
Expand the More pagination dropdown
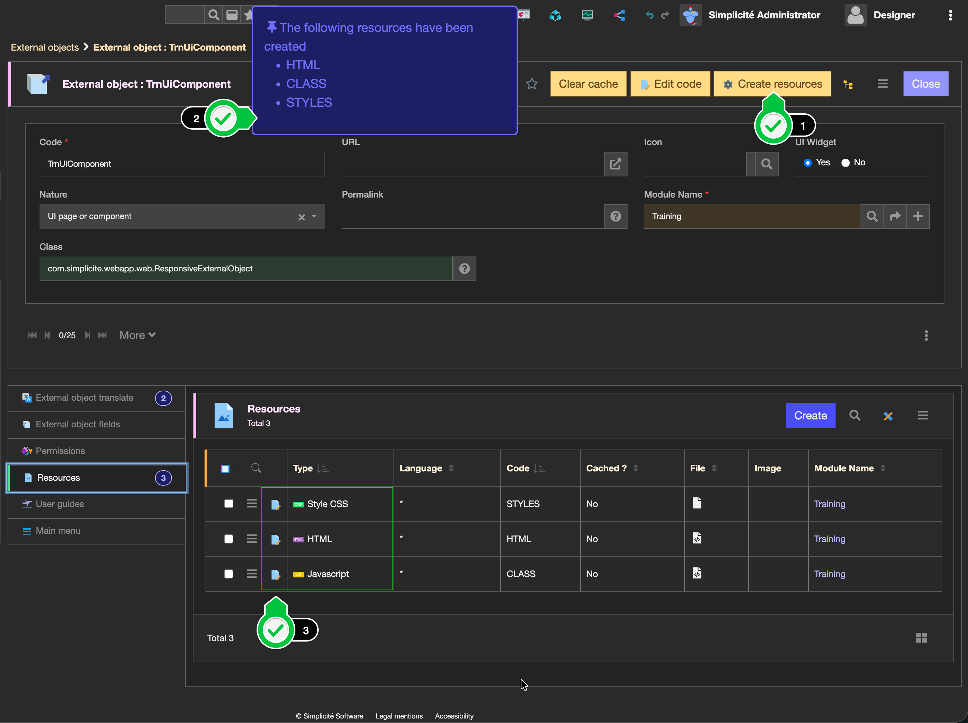137,335
